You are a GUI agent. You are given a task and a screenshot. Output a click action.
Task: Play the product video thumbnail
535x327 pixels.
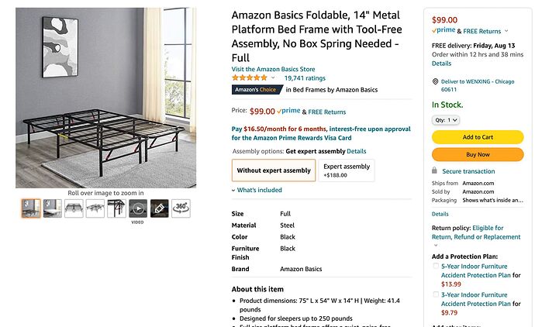pos(137,208)
